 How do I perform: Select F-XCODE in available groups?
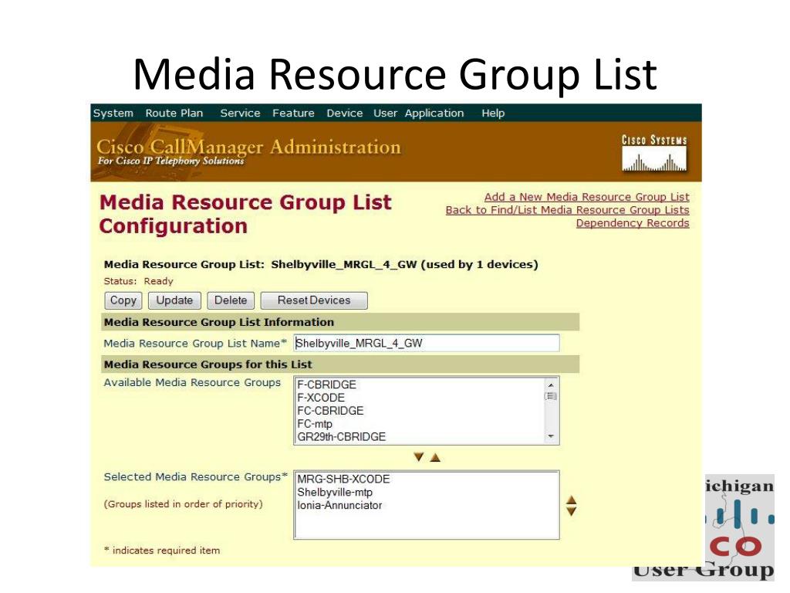coord(321,398)
